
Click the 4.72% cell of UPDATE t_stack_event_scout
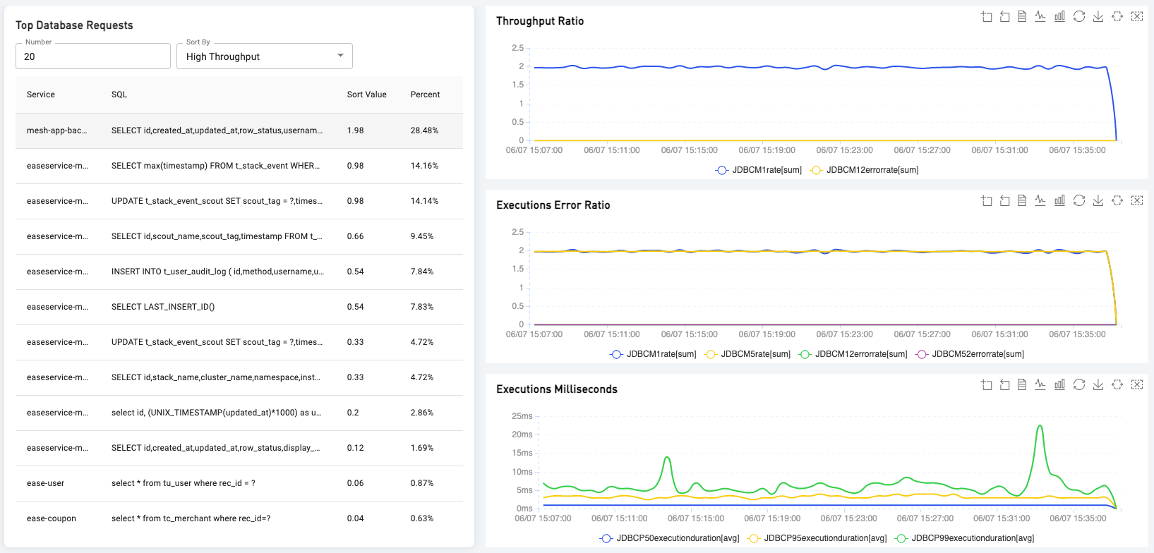[422, 342]
